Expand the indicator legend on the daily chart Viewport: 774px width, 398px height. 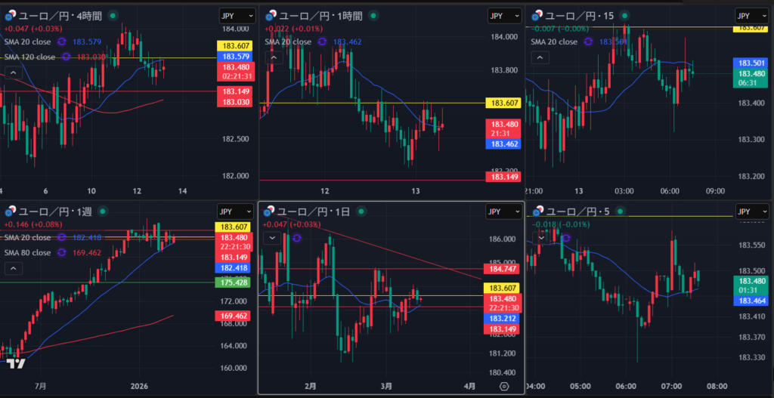click(271, 237)
